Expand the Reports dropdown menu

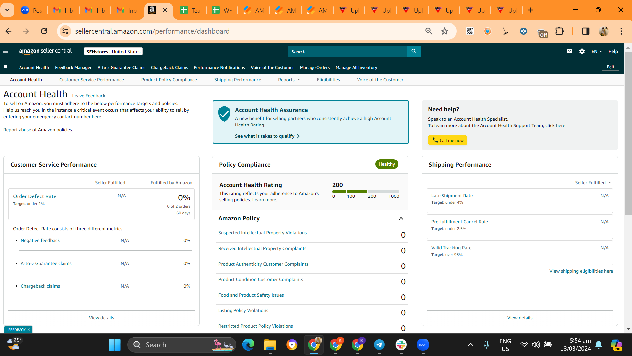point(289,80)
